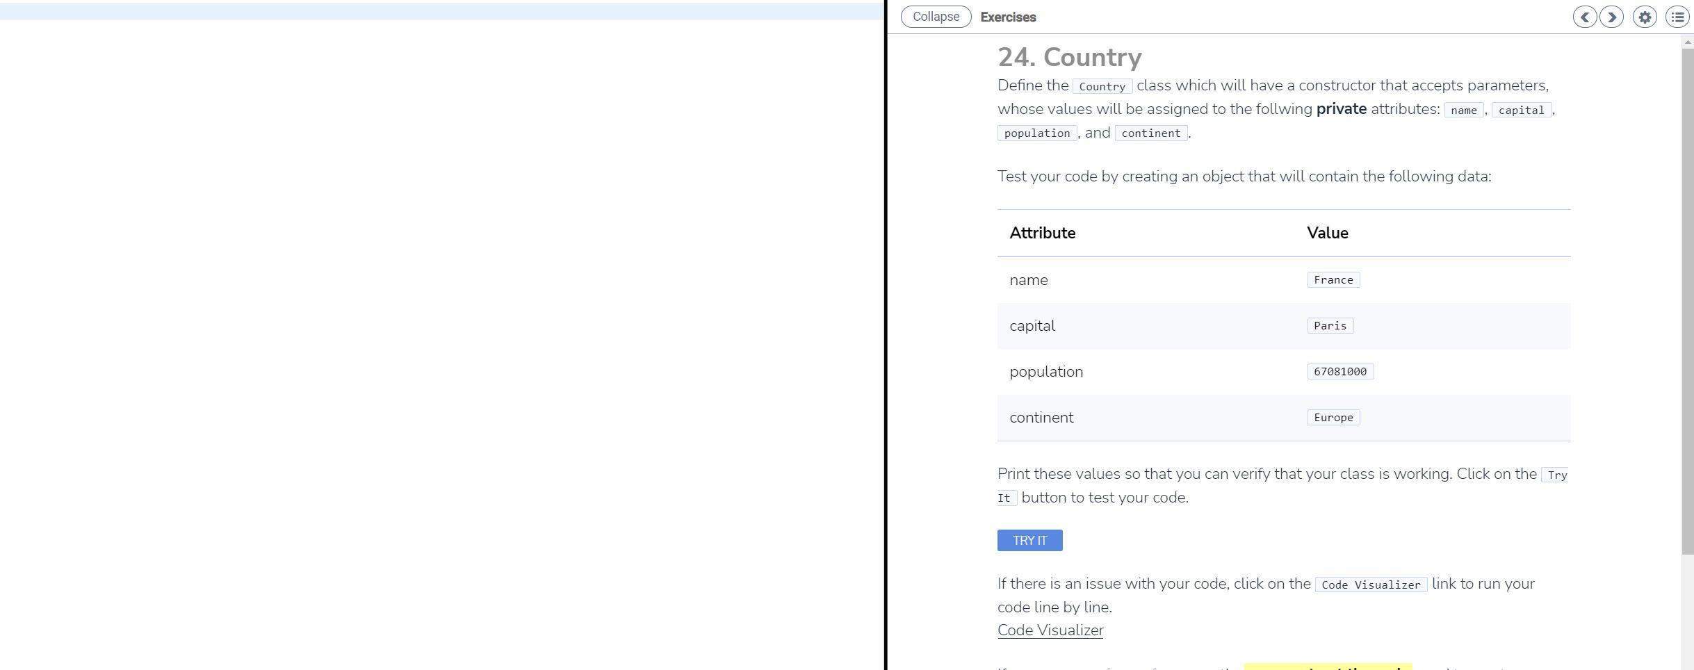Screen dimensions: 1694x670
Task: Select the Country inline code badge
Action: tap(1101, 86)
